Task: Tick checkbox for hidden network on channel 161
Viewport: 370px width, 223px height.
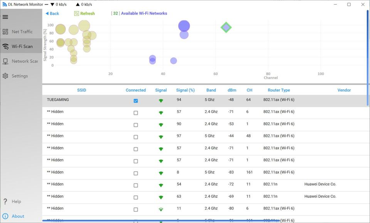Action: pyautogui.click(x=136, y=173)
